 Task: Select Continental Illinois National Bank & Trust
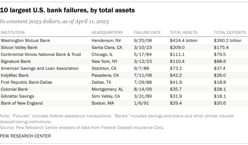(41, 55)
